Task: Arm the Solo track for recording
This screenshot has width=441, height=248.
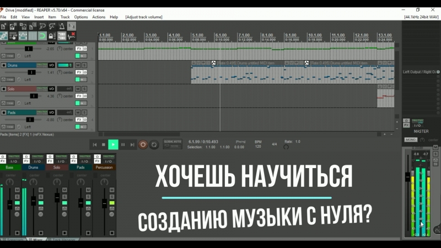Action: click(x=4, y=89)
